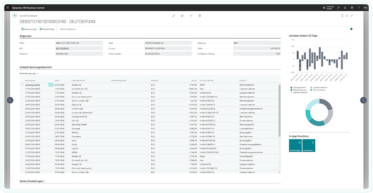Click the Dienstleistungseinnahmen category for UniSono
373x193 pixels.
[x=251, y=109]
